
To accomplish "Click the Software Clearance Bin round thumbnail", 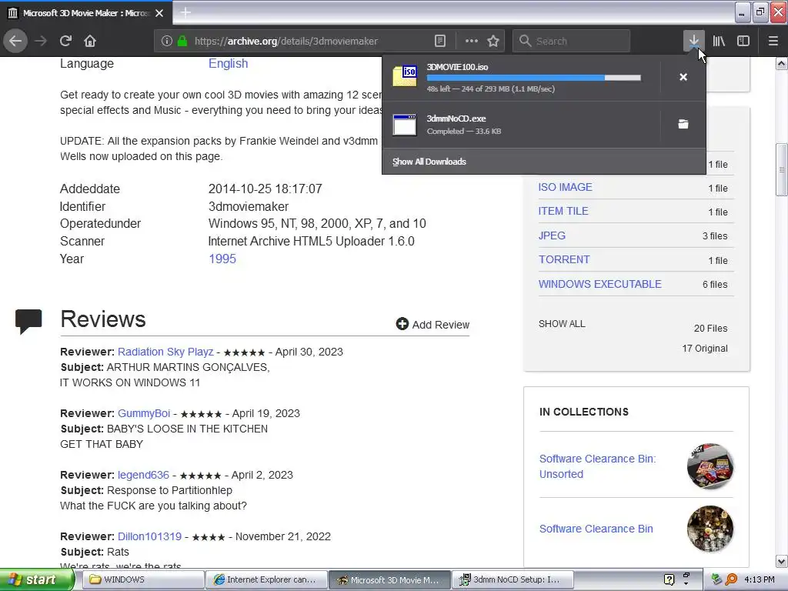I will [710, 529].
